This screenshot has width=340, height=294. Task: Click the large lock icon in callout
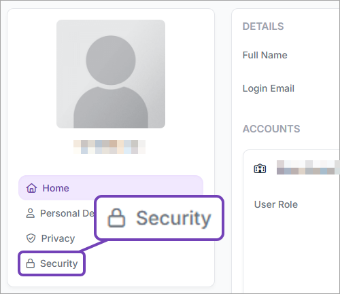click(116, 218)
